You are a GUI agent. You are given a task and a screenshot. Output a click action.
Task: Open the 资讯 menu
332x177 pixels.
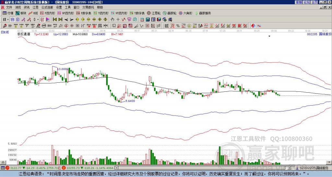pos(27,7)
